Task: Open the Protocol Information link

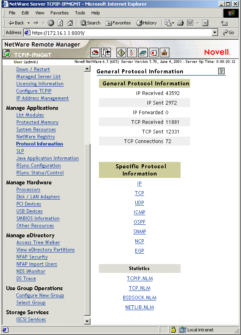Action: [x=40, y=144]
